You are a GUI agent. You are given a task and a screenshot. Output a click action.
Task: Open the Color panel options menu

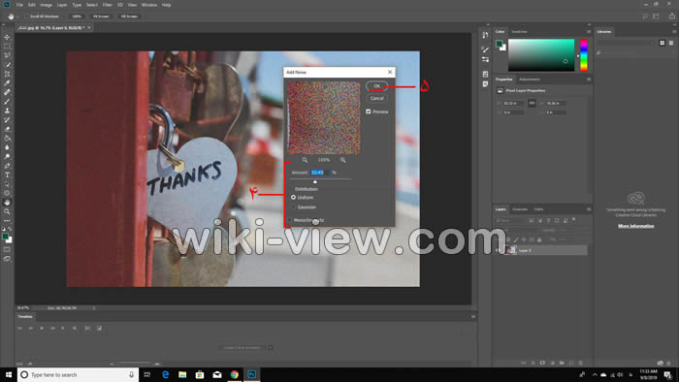589,32
